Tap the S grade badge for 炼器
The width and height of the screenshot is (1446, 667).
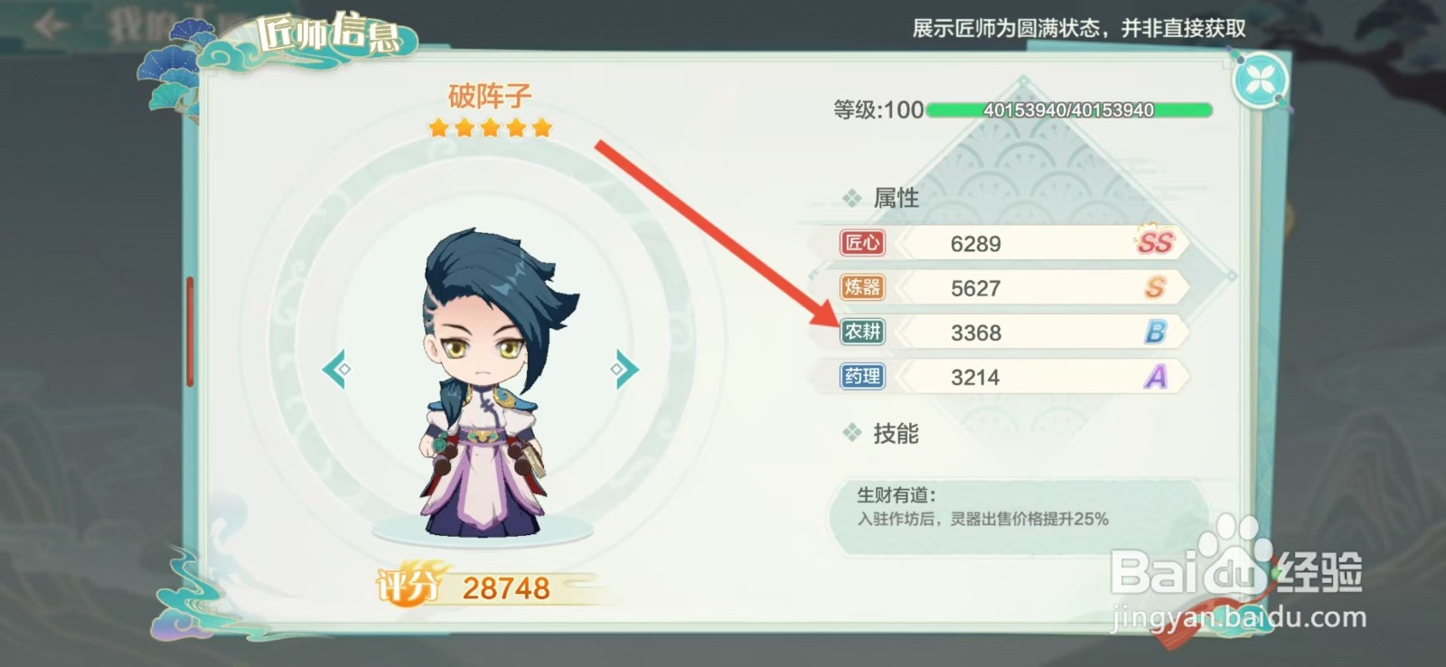[x=1155, y=287]
